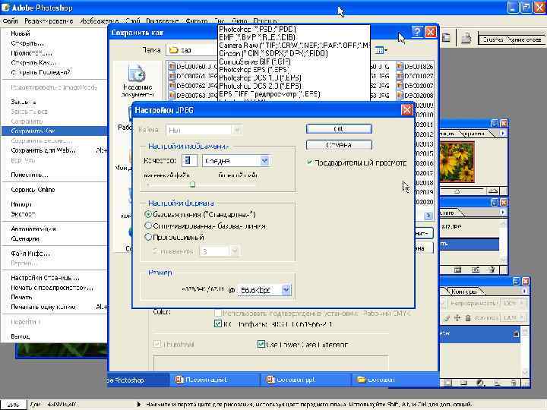This screenshot has width=547, height=410.
Task: Select file DSC00762.JPG in file list
Action: coord(193,85)
